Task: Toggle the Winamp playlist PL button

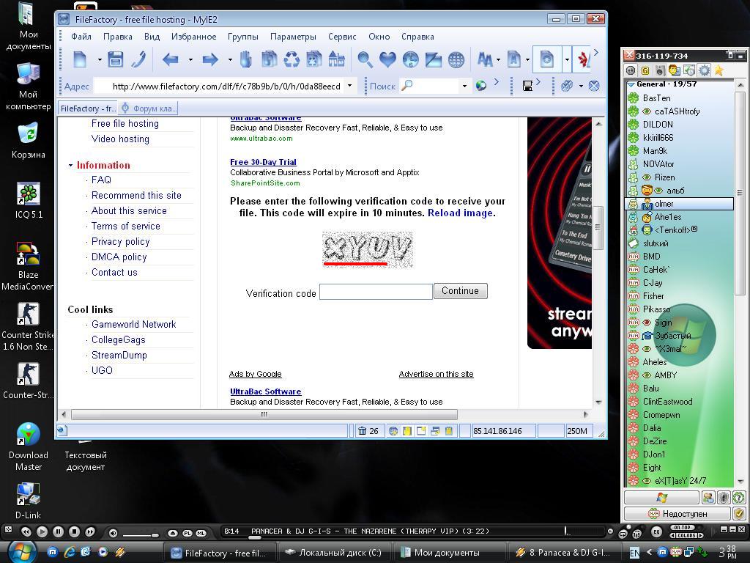Action: [x=187, y=533]
